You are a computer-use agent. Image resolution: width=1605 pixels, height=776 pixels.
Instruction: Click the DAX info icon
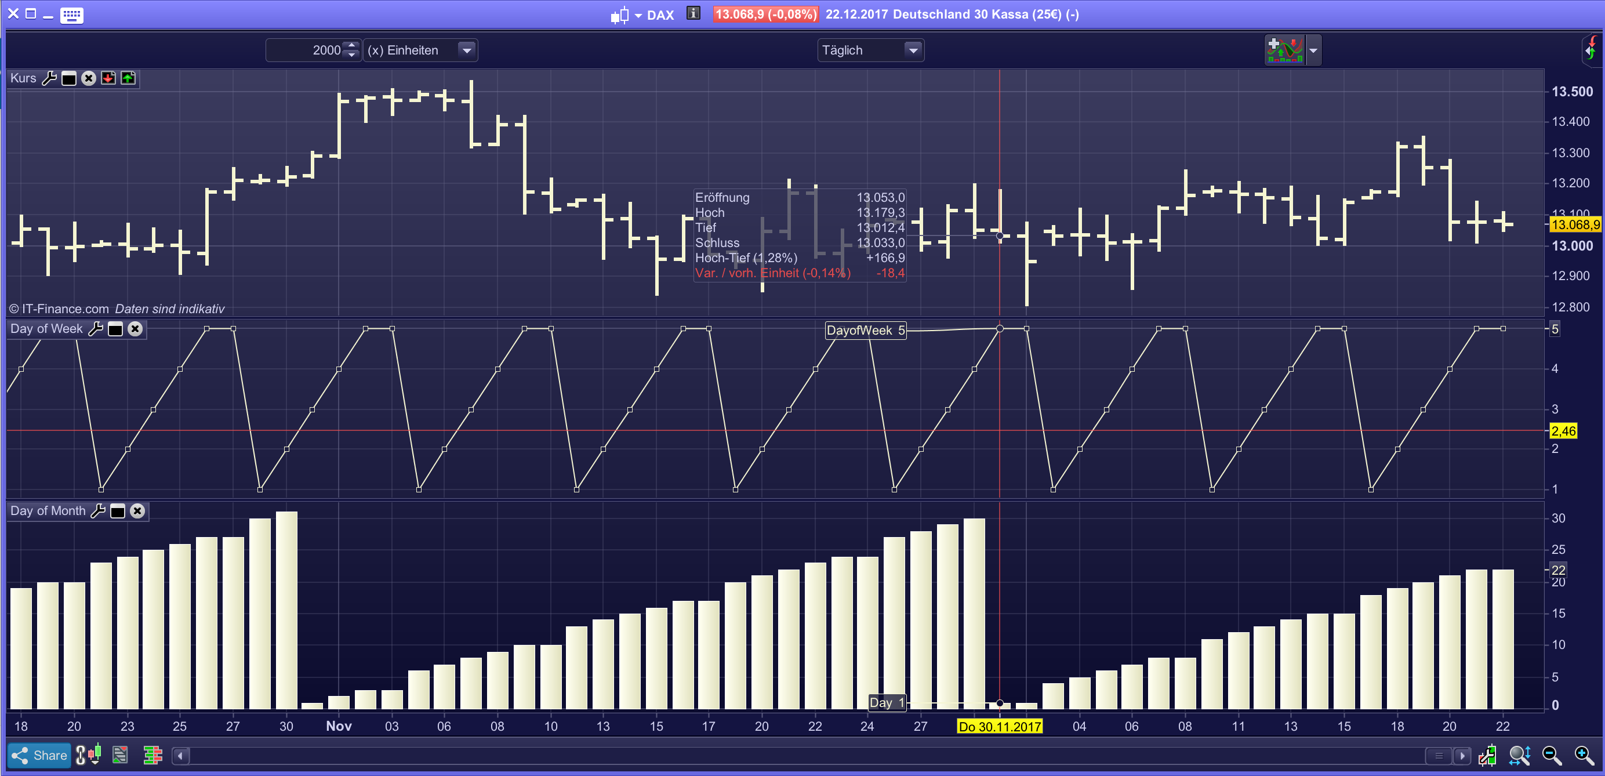pyautogui.click(x=693, y=14)
